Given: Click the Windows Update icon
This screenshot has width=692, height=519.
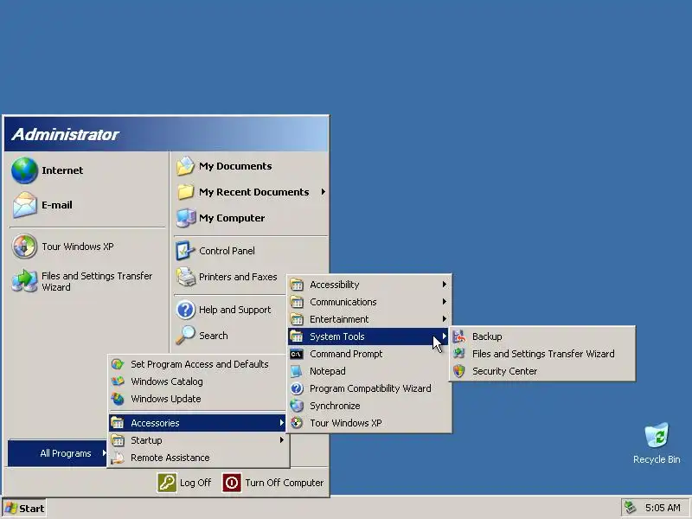Looking at the screenshot, I should coord(118,399).
